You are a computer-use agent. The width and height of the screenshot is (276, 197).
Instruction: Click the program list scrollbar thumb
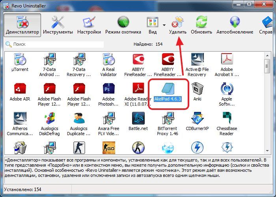pos(267,66)
